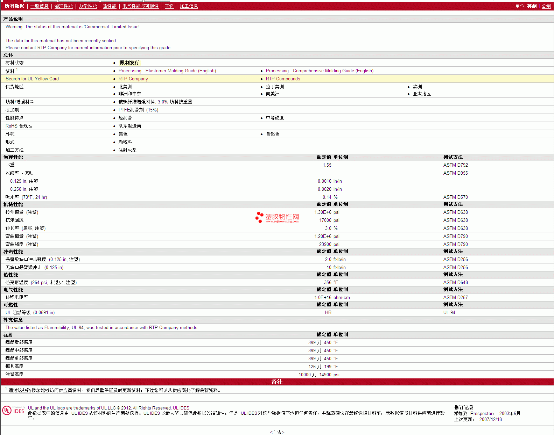
Task: Click the 南美洲 region entry
Action: point(273,94)
